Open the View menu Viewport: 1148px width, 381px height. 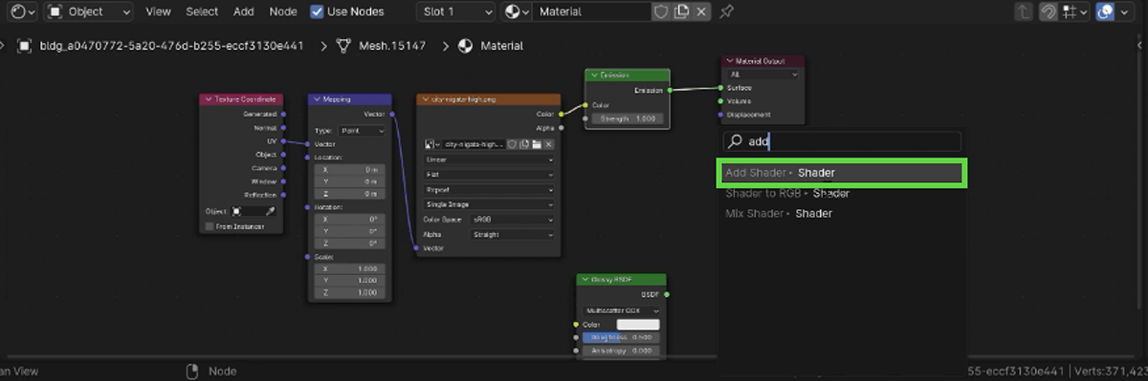[x=159, y=11]
